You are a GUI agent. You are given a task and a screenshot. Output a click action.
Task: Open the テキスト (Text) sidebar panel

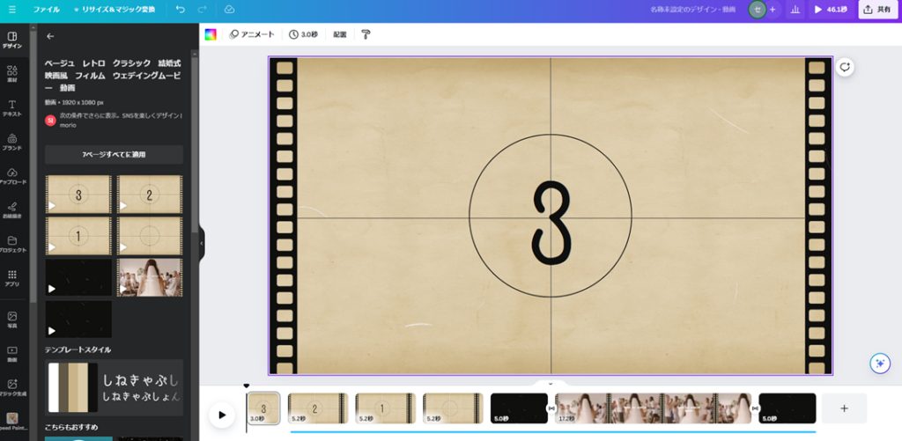point(12,108)
